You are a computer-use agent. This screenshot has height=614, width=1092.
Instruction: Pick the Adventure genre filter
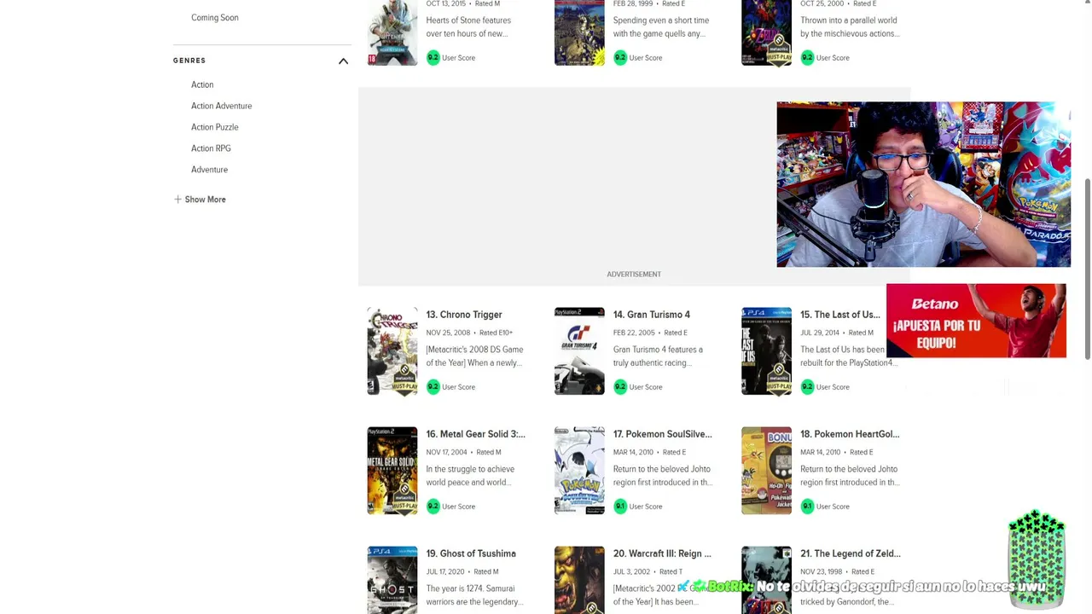(x=209, y=171)
